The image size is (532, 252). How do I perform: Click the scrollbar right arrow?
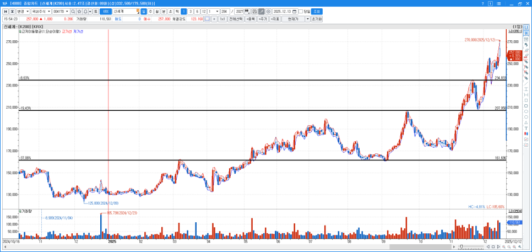[x=454, y=247]
